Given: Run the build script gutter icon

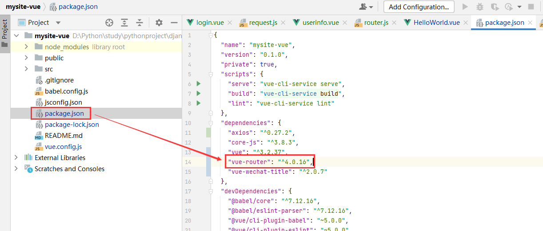Looking at the screenshot, I should tap(199, 93).
